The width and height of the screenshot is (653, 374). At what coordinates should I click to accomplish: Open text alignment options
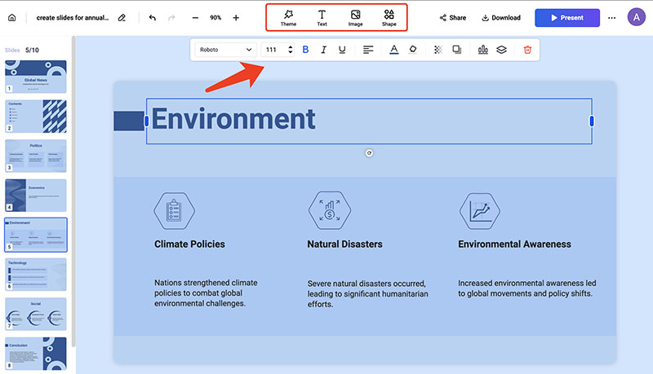368,50
